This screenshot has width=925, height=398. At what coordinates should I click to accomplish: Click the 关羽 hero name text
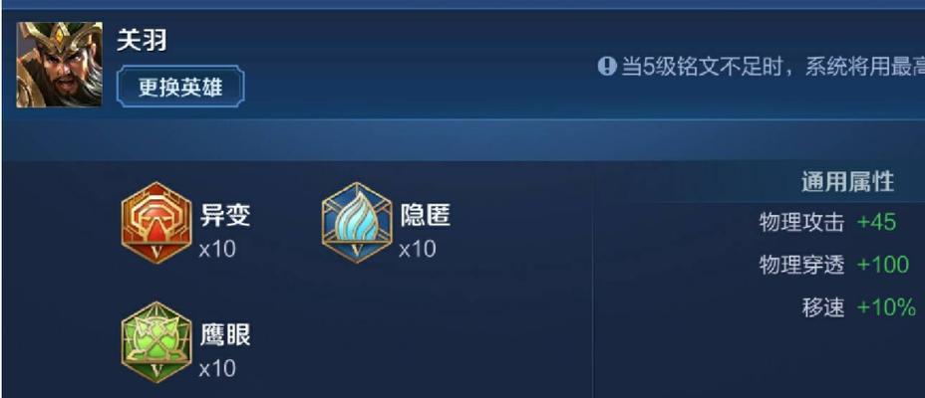[142, 41]
